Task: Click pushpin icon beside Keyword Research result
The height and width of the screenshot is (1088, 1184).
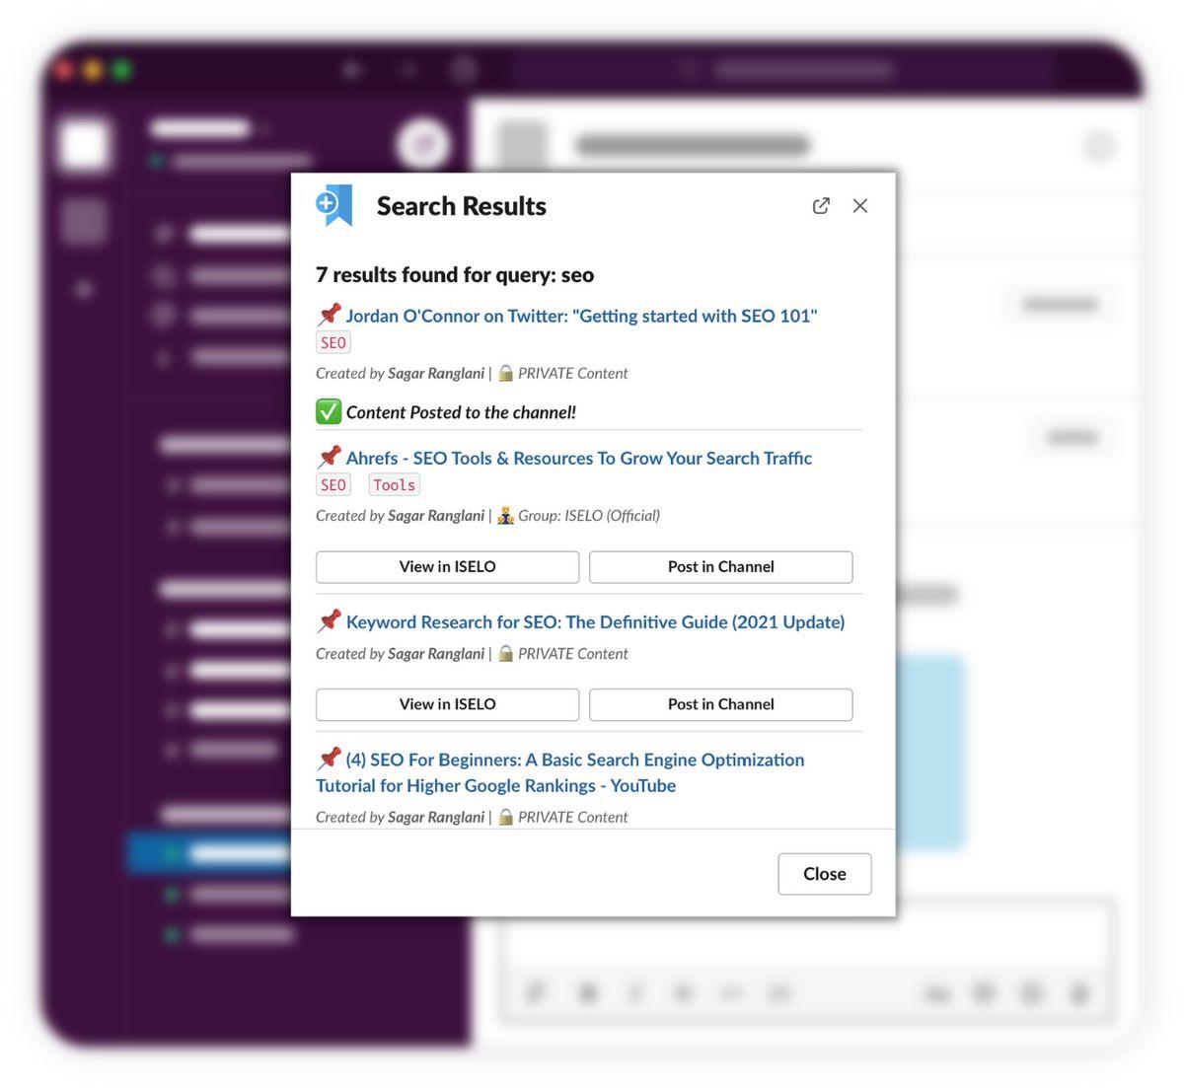Action: pos(329,620)
